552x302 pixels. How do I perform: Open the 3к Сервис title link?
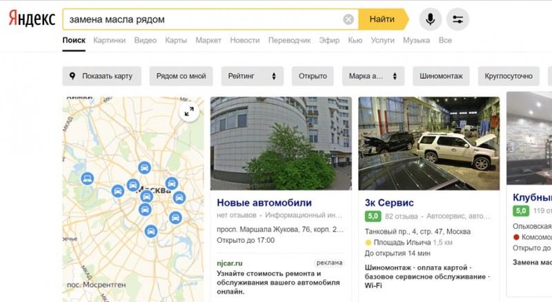[389, 203]
